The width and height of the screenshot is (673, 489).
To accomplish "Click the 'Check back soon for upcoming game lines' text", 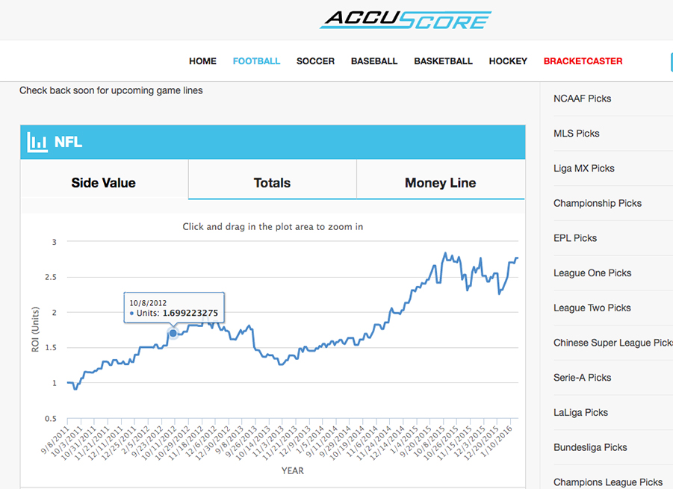I will (111, 90).
